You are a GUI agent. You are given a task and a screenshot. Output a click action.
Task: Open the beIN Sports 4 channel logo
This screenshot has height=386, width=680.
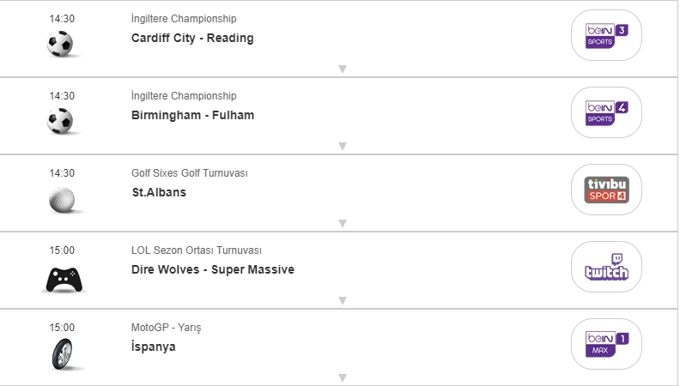pyautogui.click(x=606, y=112)
